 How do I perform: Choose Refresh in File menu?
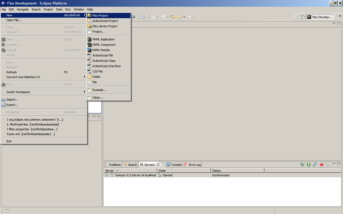44,72
